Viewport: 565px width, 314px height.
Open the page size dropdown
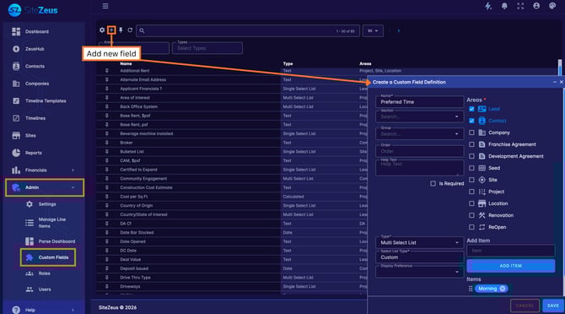tap(373, 31)
